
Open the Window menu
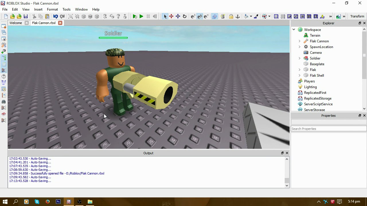pos(81,9)
